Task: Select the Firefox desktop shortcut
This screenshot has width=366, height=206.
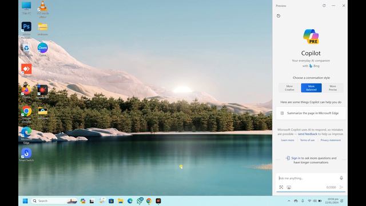Action: (26, 91)
